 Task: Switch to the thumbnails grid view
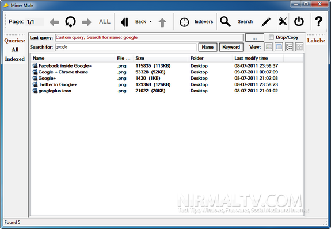coord(299,46)
